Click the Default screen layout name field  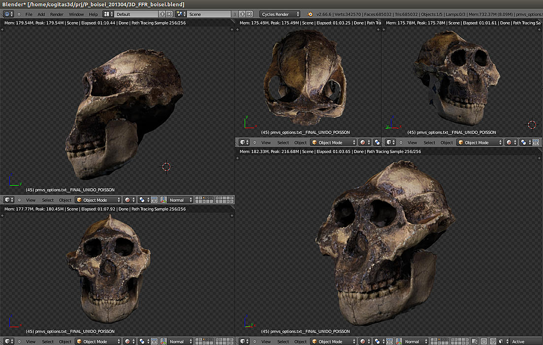(x=136, y=14)
